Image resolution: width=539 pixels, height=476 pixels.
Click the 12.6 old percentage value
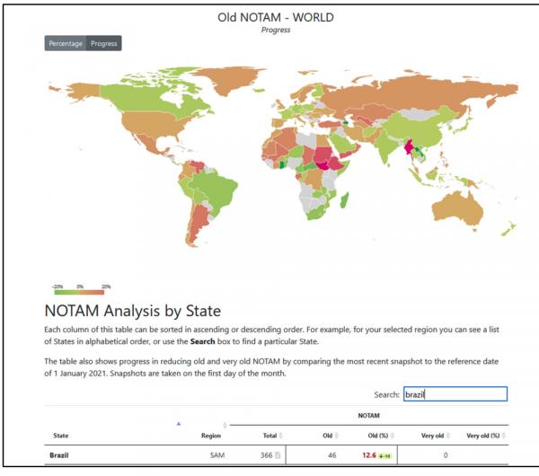tap(369, 455)
